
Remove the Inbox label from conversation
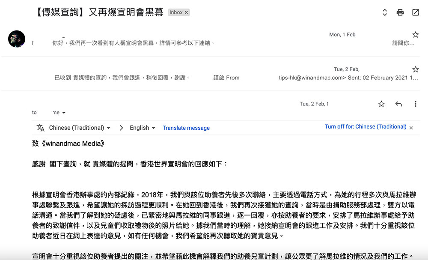pyautogui.click(x=186, y=13)
